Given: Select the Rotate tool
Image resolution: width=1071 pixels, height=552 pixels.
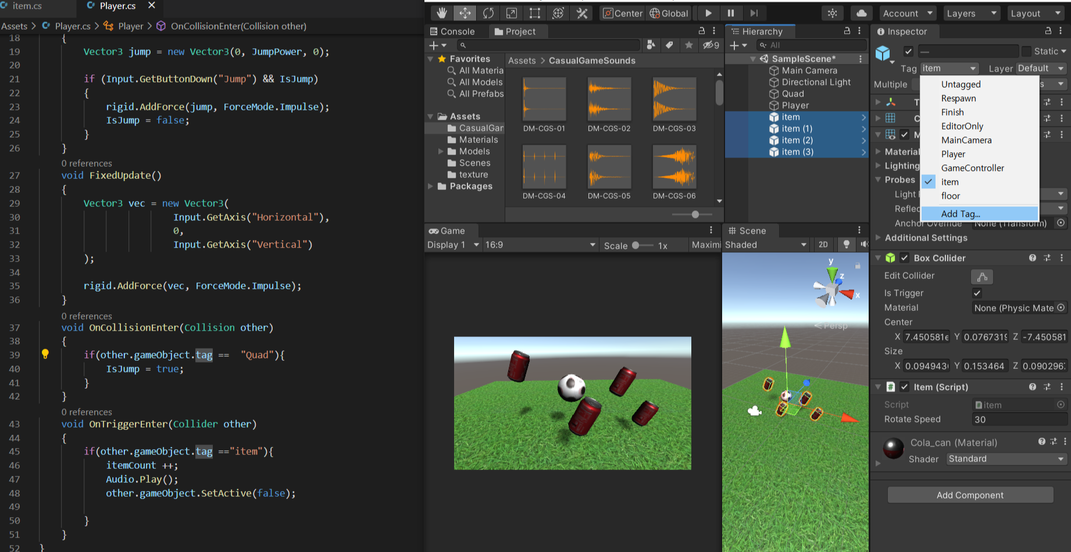Looking at the screenshot, I should point(488,13).
